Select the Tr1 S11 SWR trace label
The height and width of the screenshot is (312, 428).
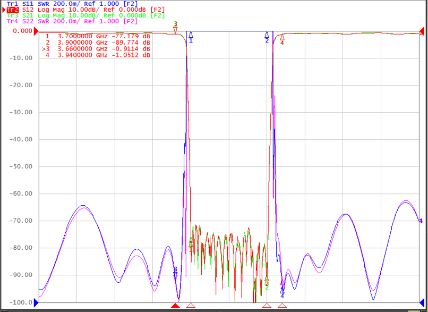click(72, 4)
